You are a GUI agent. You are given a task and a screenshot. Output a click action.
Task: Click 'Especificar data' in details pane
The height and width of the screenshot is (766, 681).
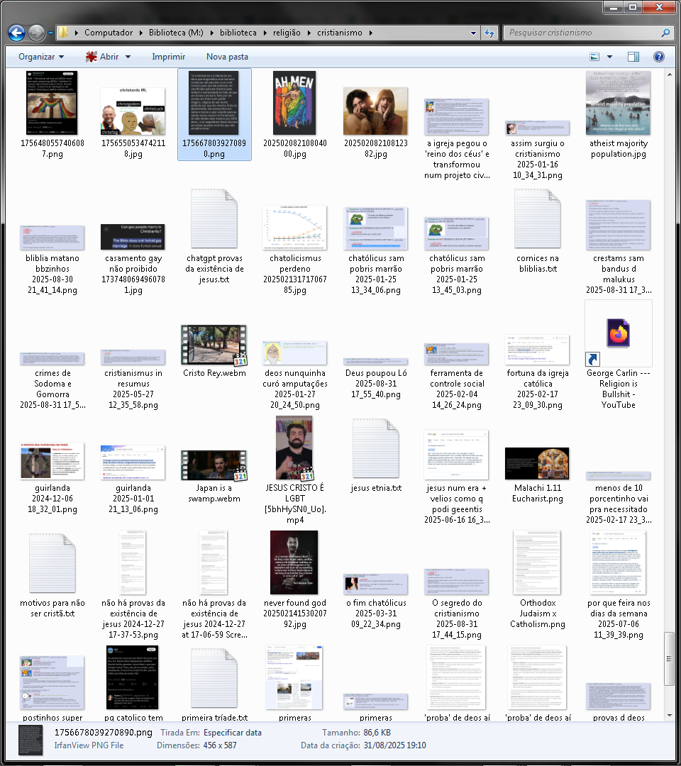tap(233, 732)
